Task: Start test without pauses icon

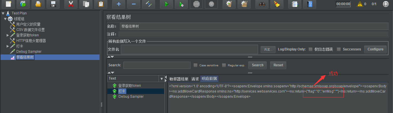Action: tap(182, 4)
